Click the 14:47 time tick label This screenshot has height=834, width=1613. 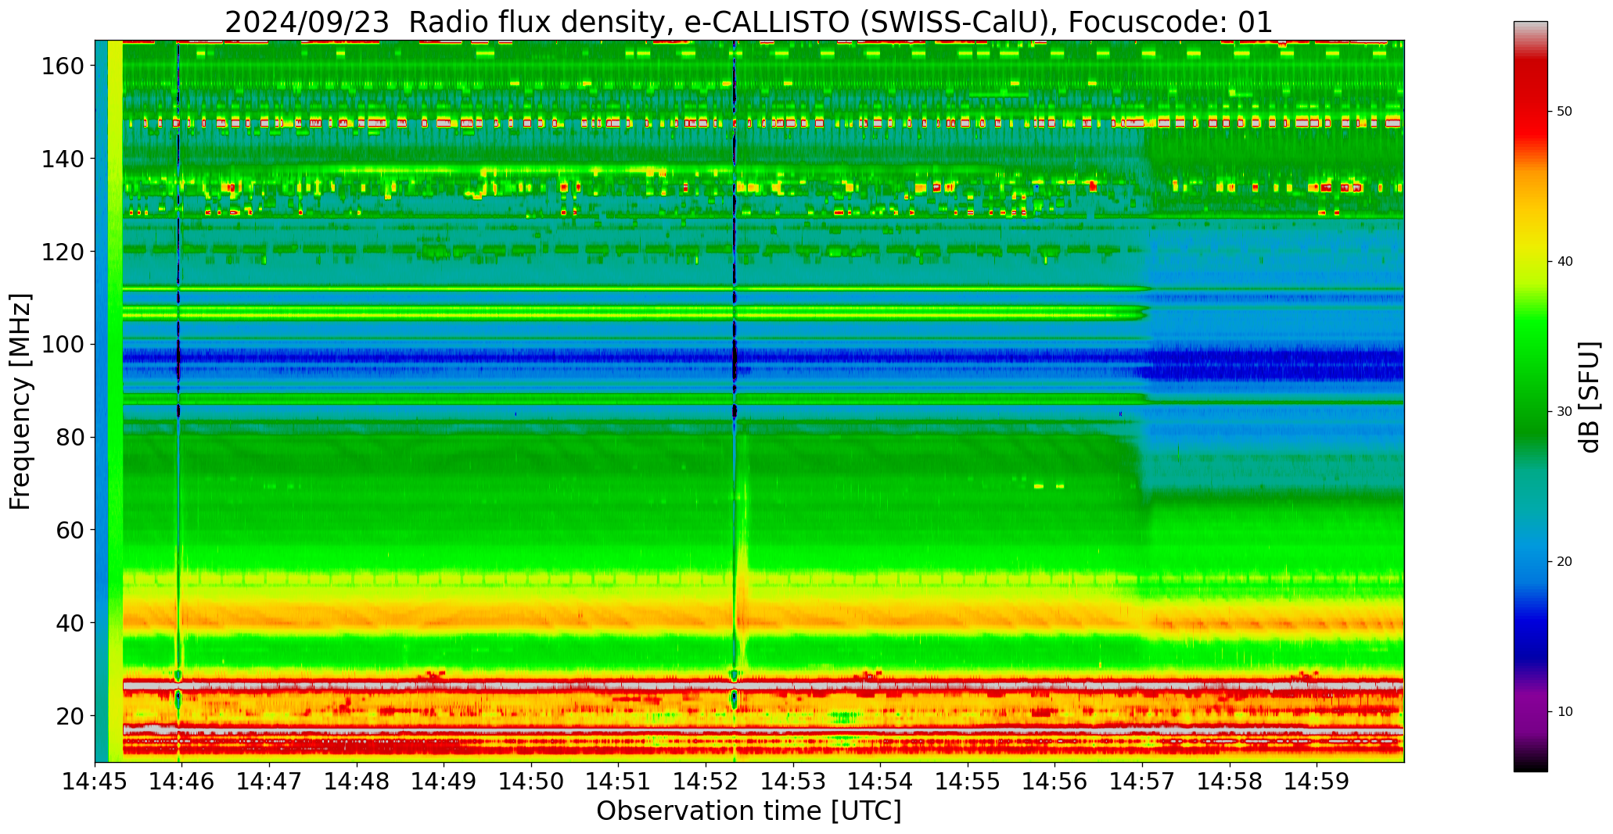pos(270,781)
